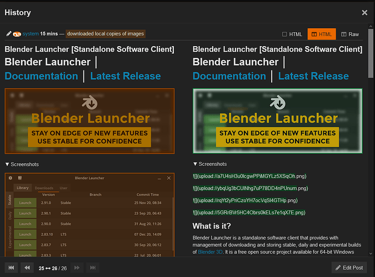Open the system user avatar
Screen dimensions: 375x277
(x=17, y=34)
